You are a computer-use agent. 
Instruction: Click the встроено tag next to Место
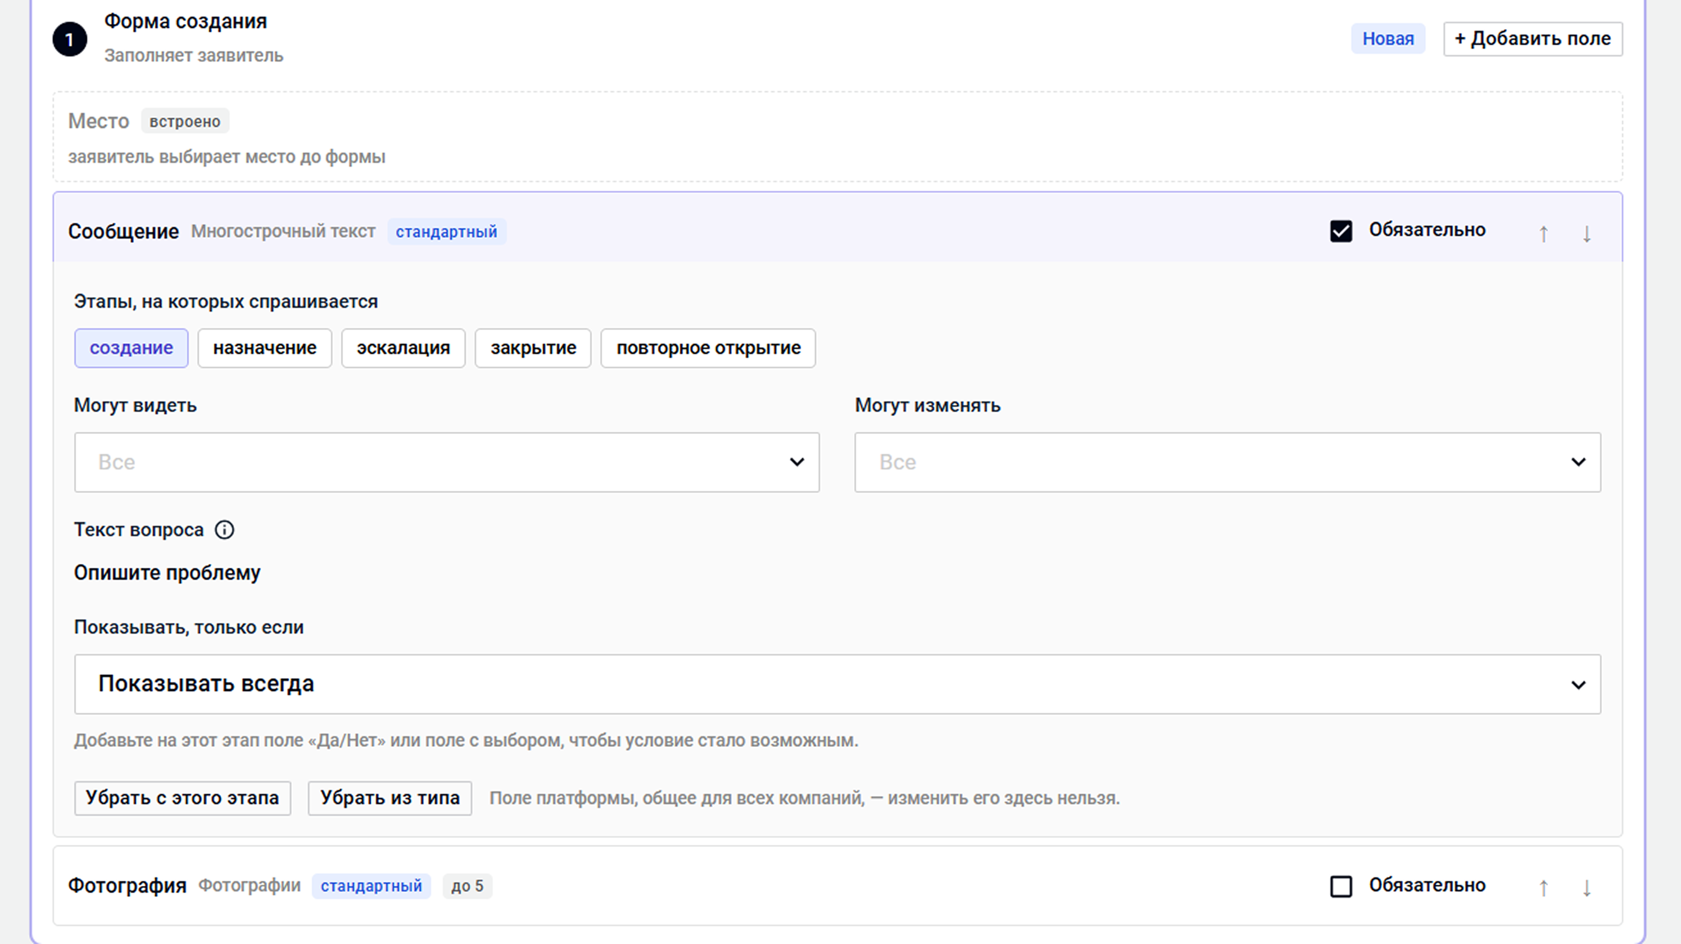(185, 121)
